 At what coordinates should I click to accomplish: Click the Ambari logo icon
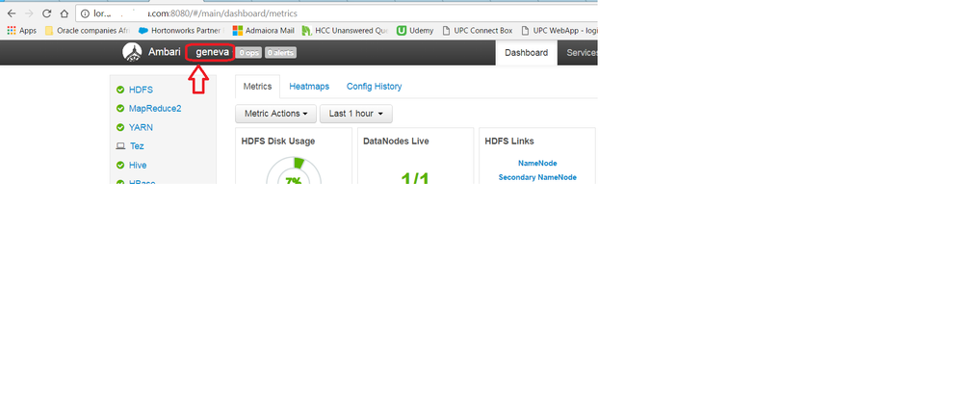[x=132, y=52]
